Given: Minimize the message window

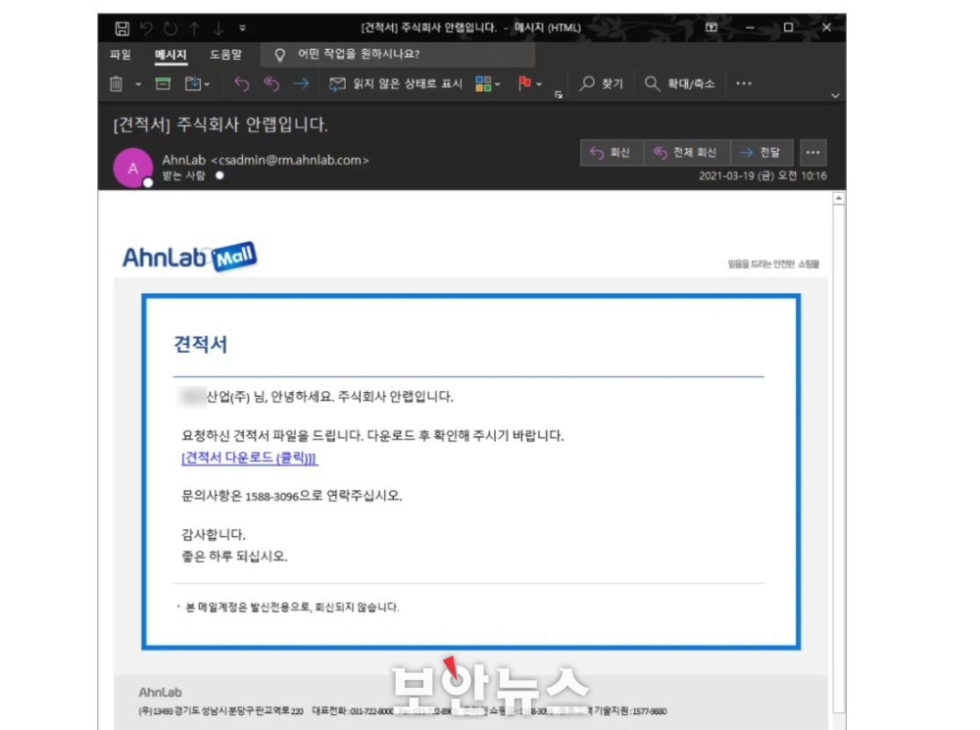Looking at the screenshot, I should [750, 27].
